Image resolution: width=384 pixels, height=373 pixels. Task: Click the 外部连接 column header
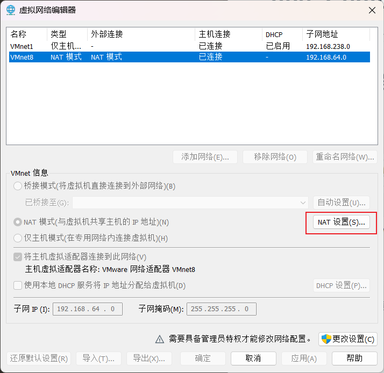click(141, 34)
